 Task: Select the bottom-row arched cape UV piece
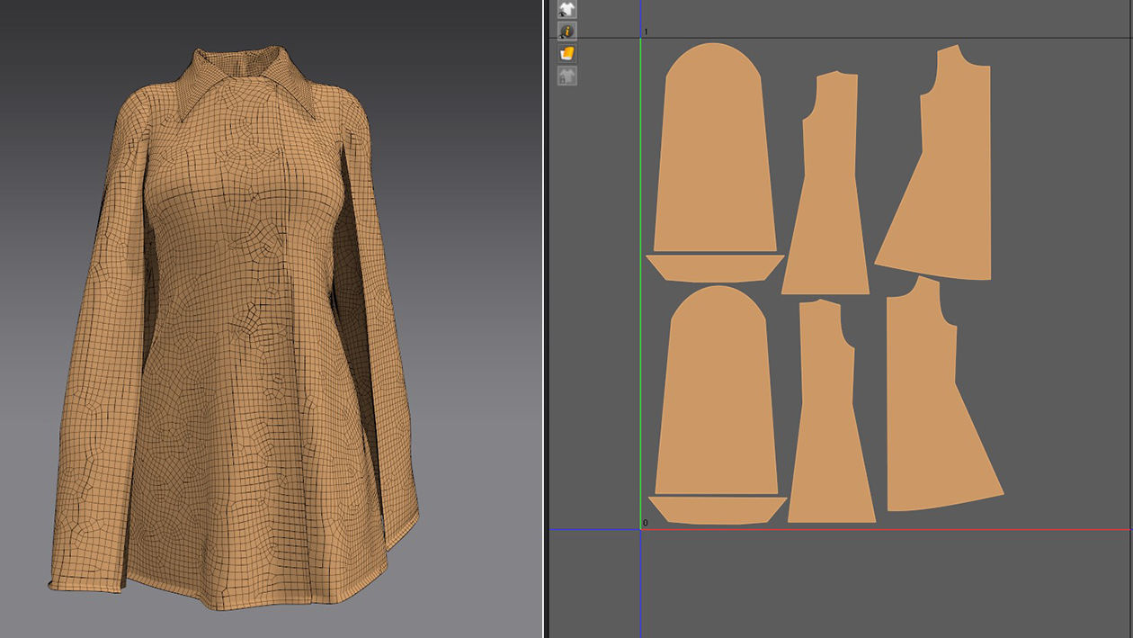717,391
